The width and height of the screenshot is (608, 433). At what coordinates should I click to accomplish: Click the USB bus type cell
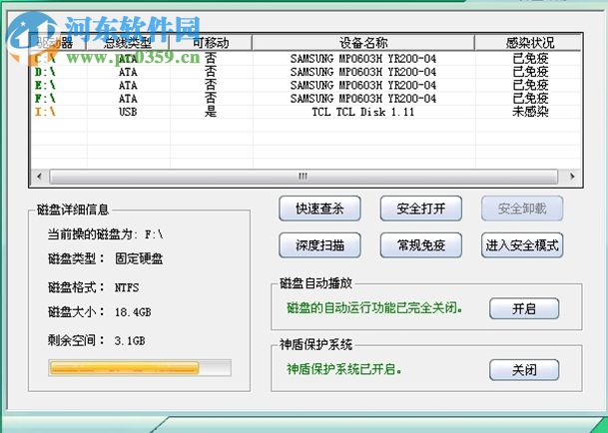(x=128, y=112)
